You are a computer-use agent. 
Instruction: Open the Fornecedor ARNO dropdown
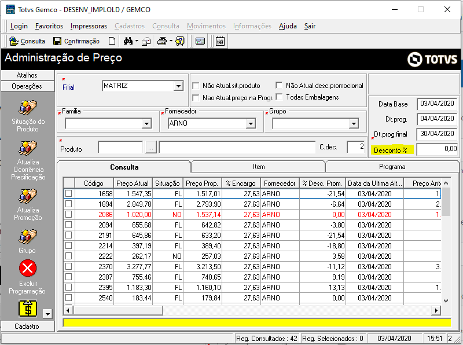251,123
